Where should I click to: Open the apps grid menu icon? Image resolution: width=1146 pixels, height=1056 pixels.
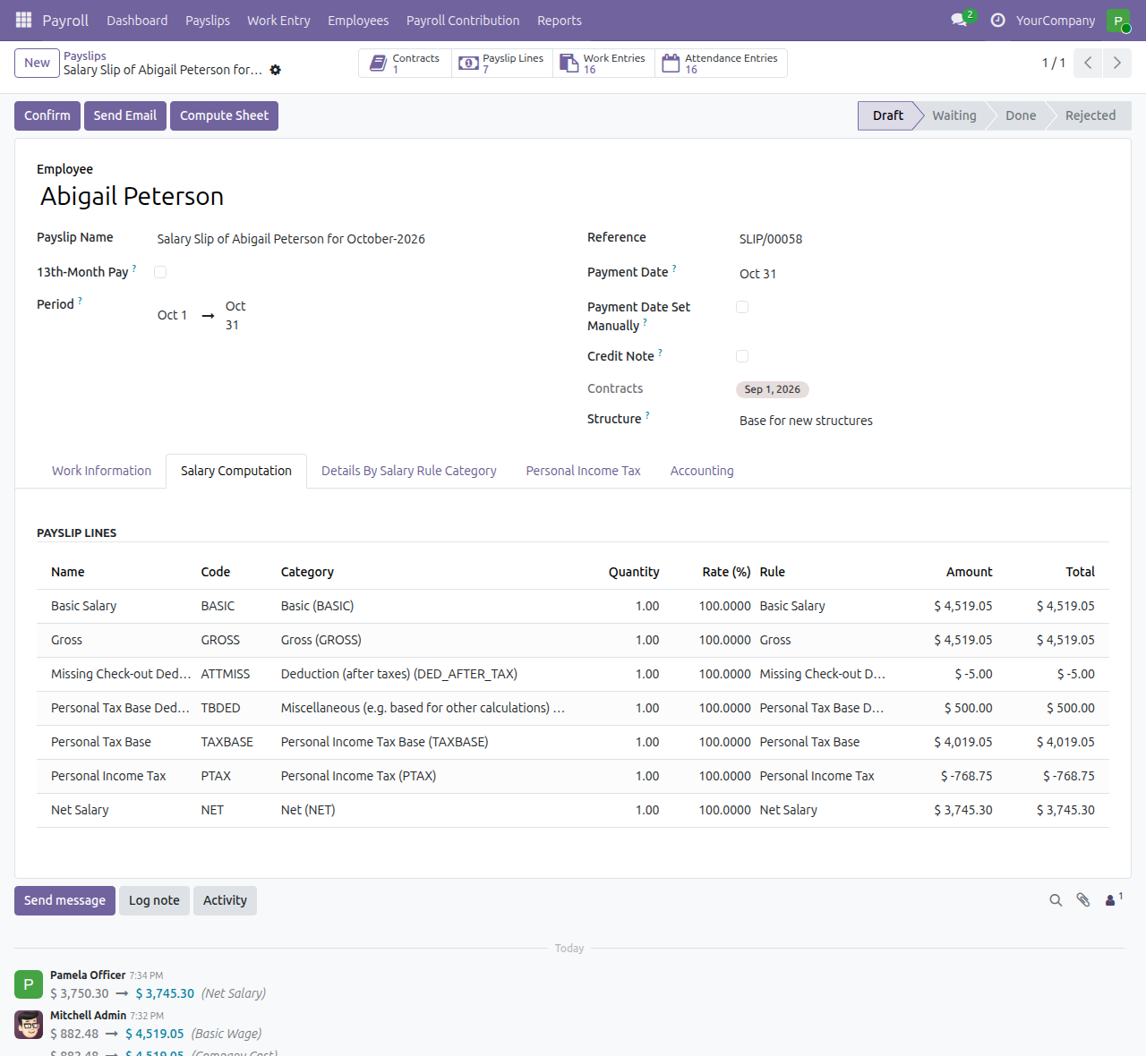pos(23,20)
